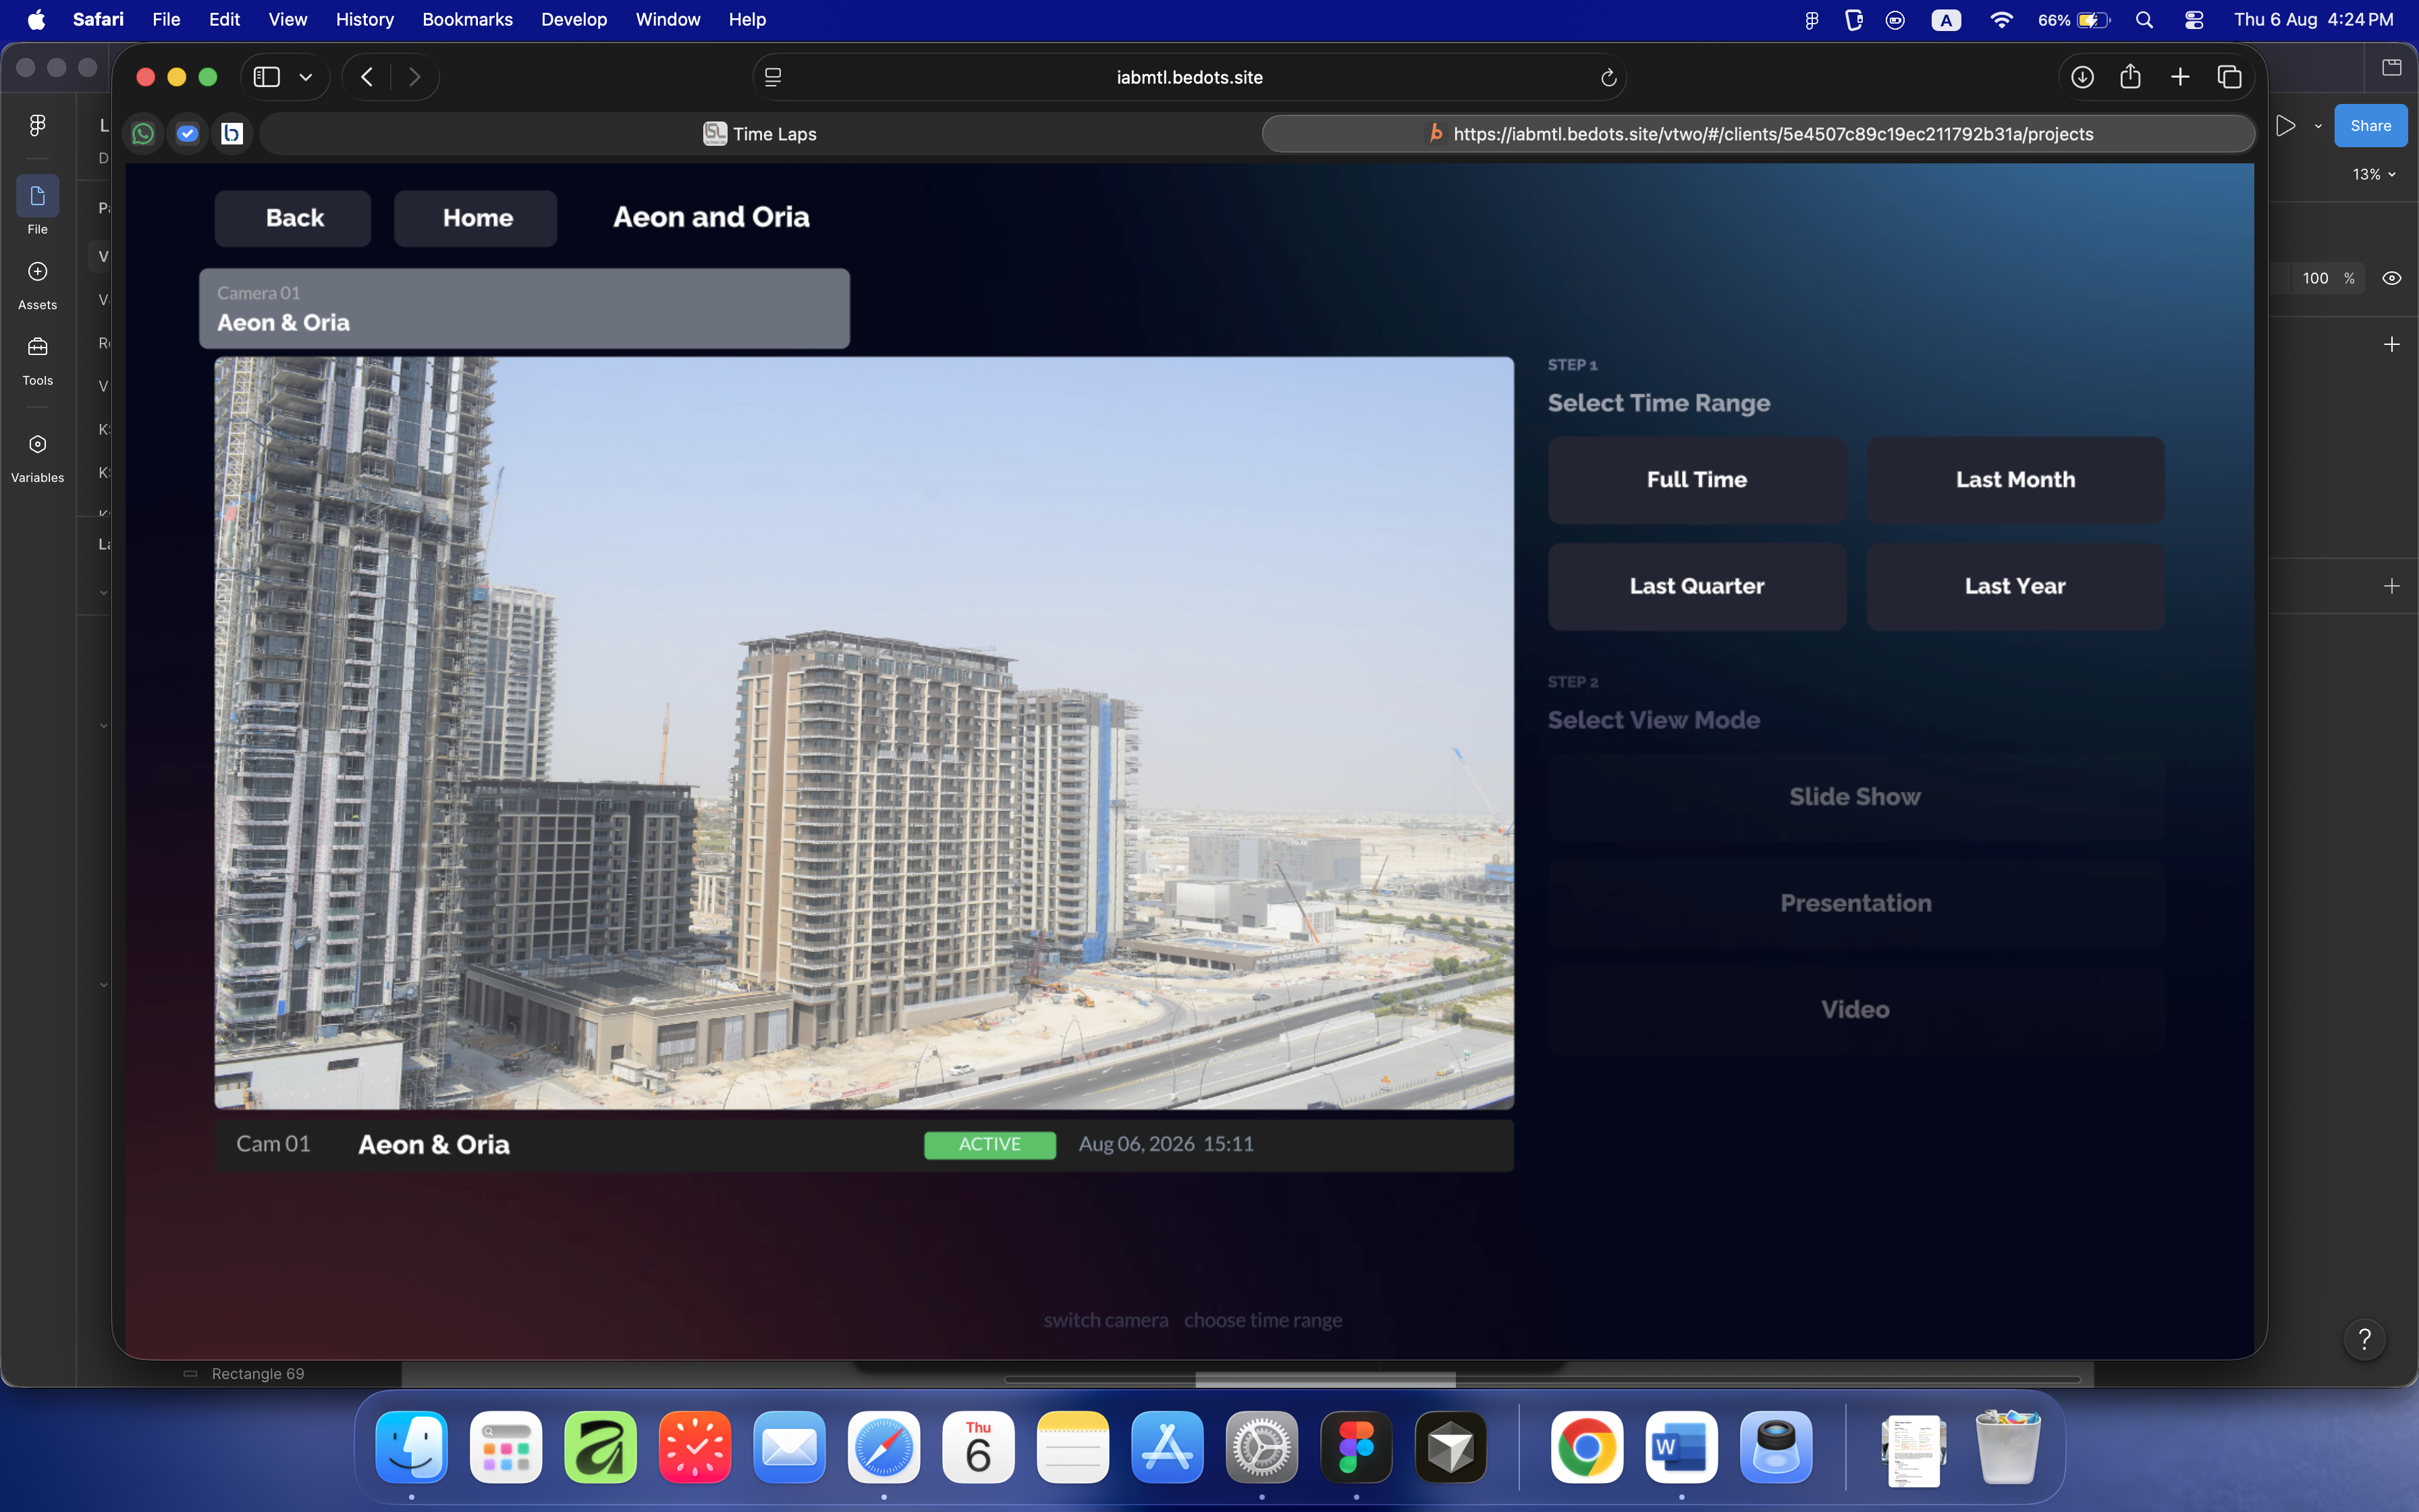Choose Last Month range
Image resolution: width=2419 pixels, height=1512 pixels.
pyautogui.click(x=2015, y=480)
